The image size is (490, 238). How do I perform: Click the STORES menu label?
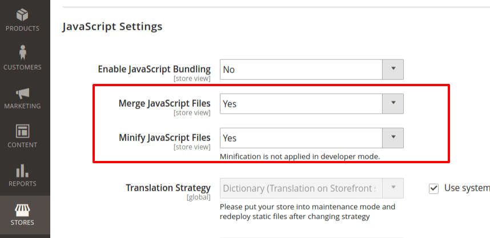click(22, 223)
